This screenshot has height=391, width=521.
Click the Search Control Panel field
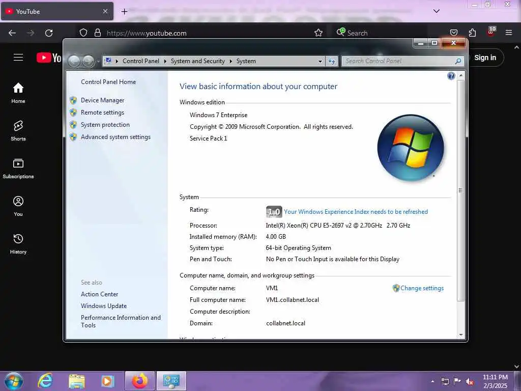399,61
